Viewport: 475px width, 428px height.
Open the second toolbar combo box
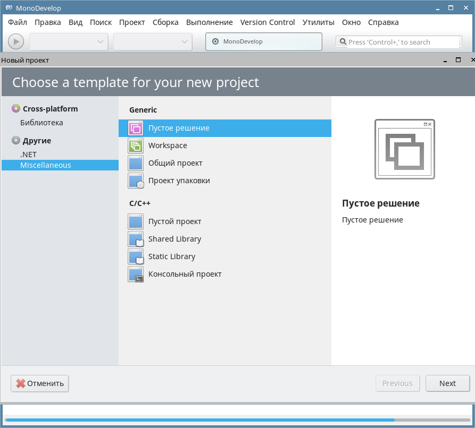click(152, 41)
